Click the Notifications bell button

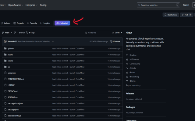pos(171,15)
